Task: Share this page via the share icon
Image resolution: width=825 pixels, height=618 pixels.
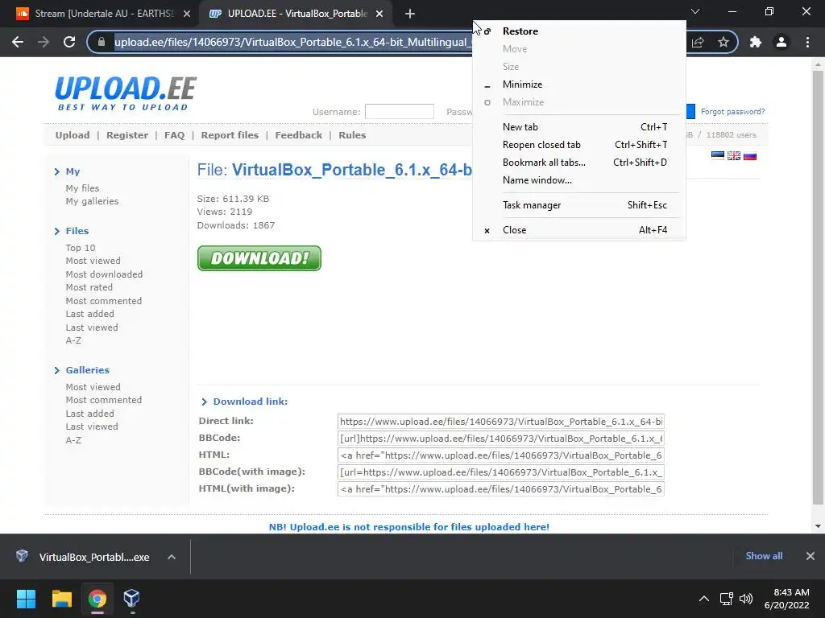Action: [698, 42]
